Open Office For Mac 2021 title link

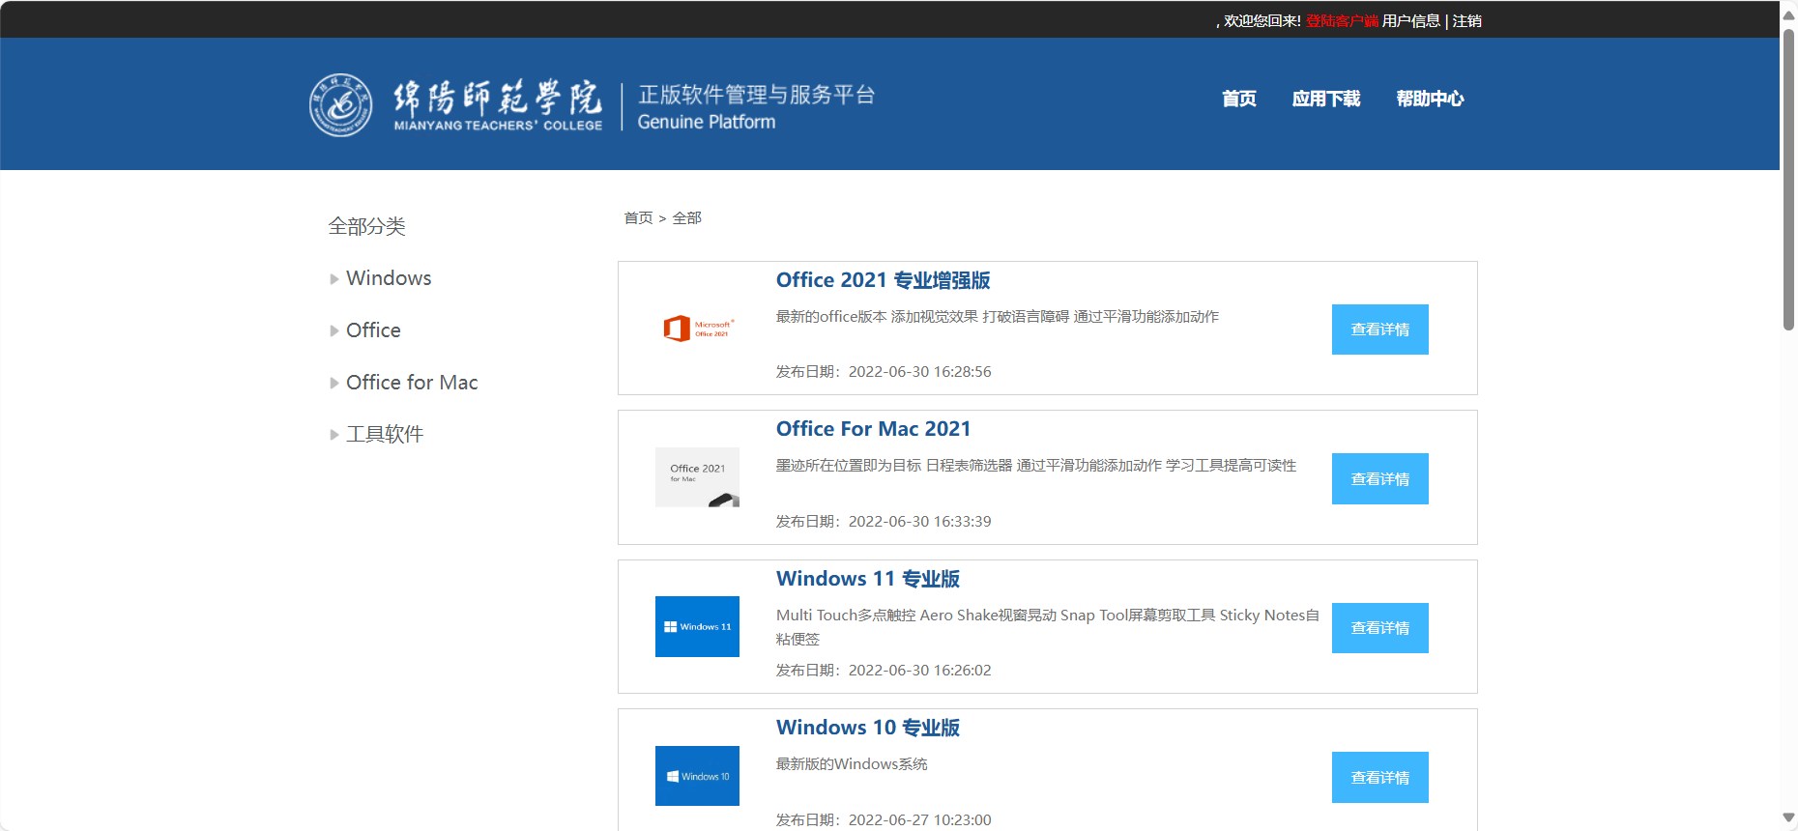(x=873, y=429)
